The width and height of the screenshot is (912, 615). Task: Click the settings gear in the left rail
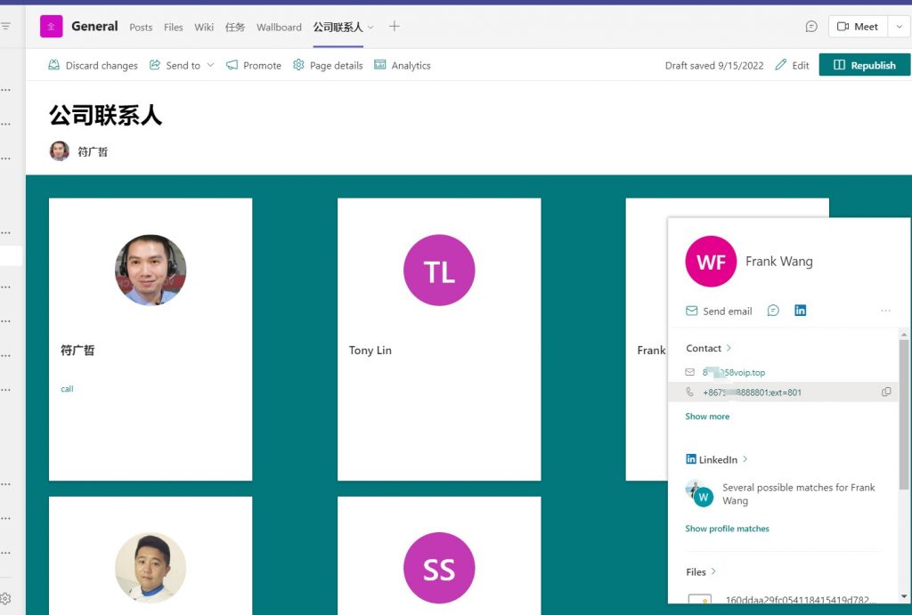(x=6, y=598)
